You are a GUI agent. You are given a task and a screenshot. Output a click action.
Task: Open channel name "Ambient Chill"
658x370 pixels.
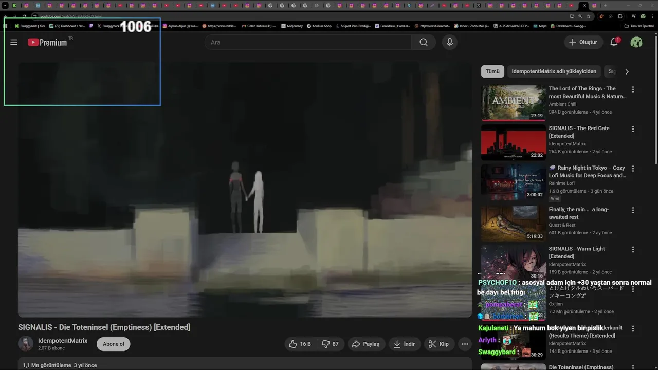(562, 104)
